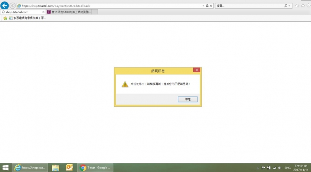
Task: Stop page loading with address bar X
Action: click(211, 6)
